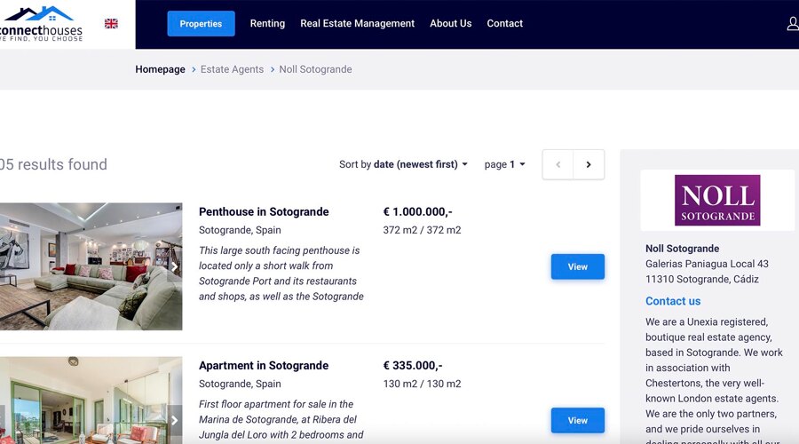The width and height of the screenshot is (799, 444).
Task: Click the Noll Sotogrande agency logo
Action: (x=717, y=200)
